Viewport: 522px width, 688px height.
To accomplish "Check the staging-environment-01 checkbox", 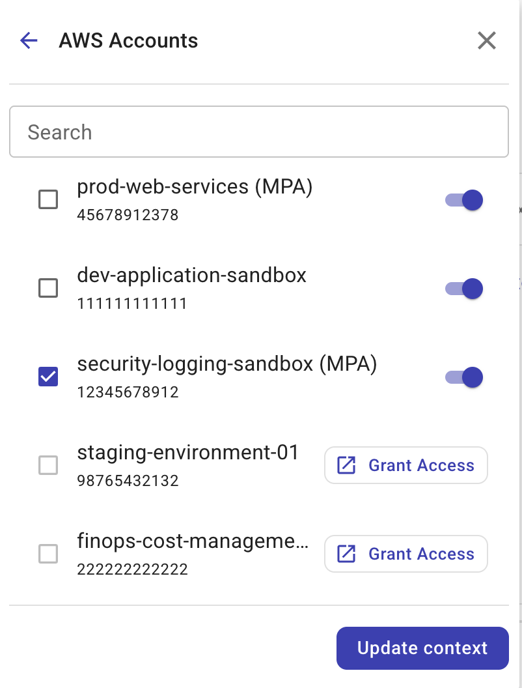I will pyautogui.click(x=48, y=465).
